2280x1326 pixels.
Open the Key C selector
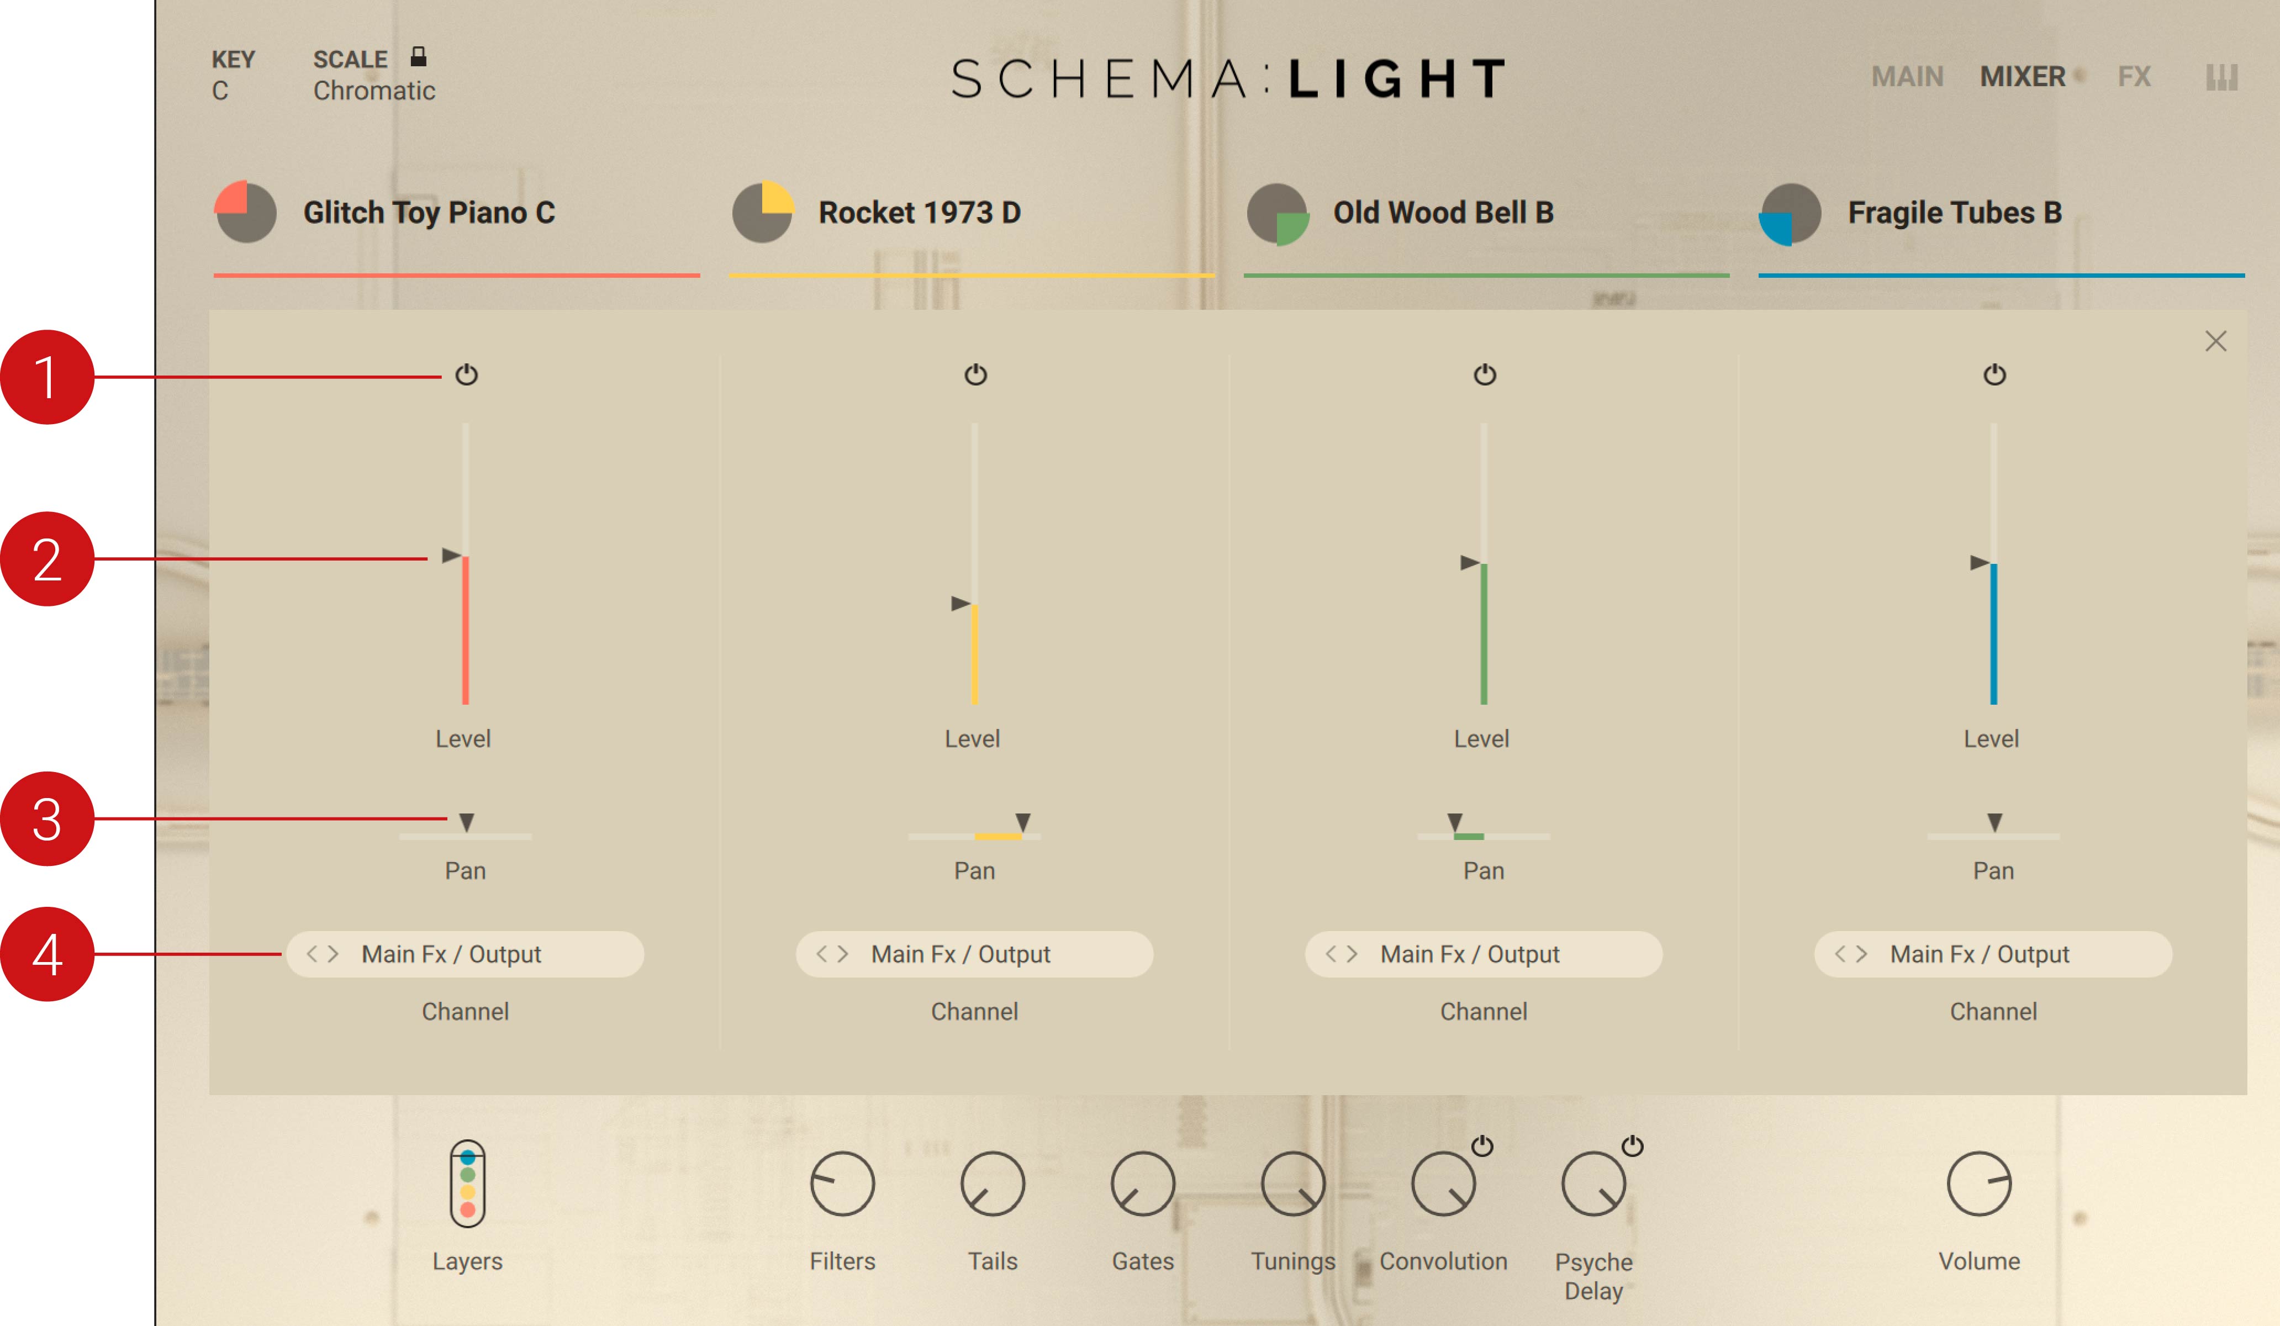click(x=220, y=91)
